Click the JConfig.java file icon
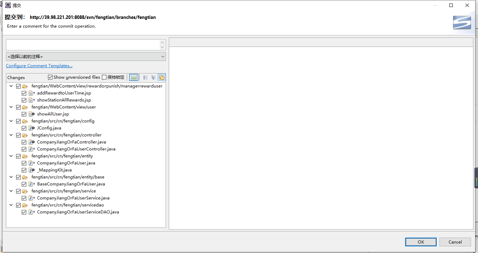The width and height of the screenshot is (478, 253). pos(32,128)
